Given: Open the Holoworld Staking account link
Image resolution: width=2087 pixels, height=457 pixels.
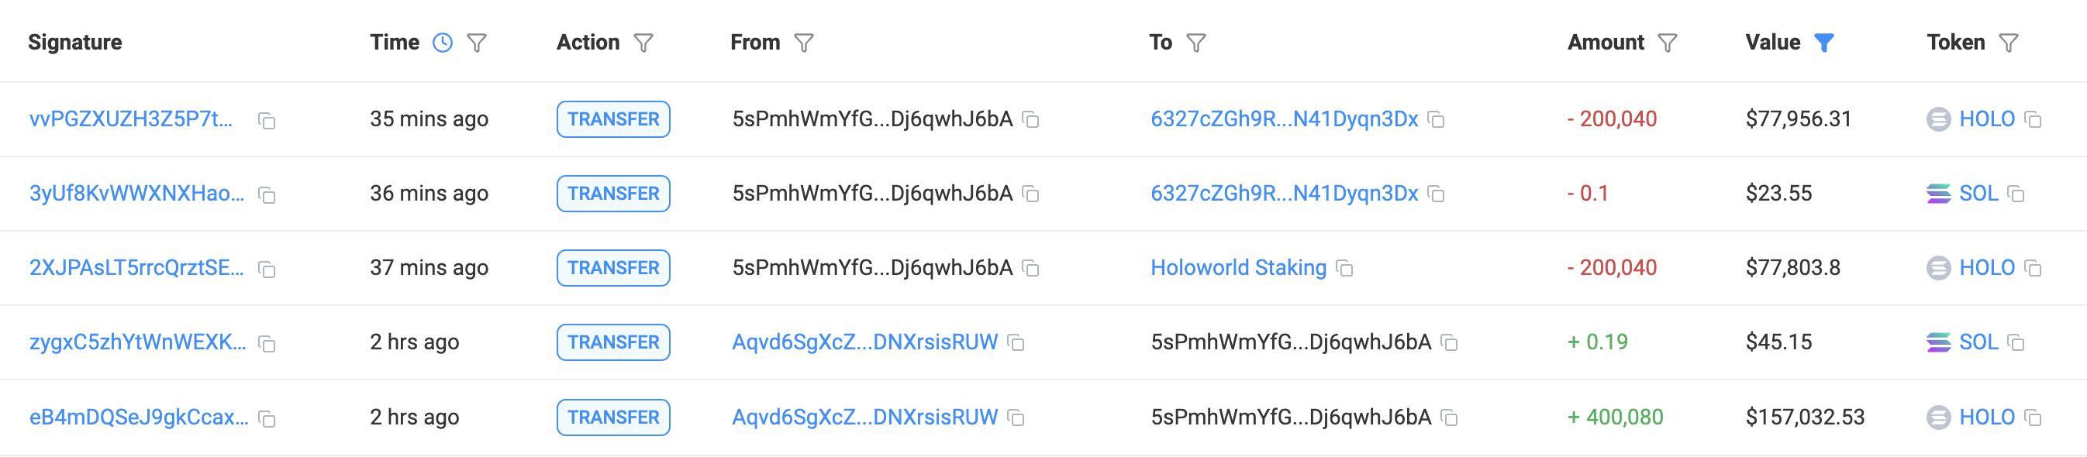Looking at the screenshot, I should 1238,268.
